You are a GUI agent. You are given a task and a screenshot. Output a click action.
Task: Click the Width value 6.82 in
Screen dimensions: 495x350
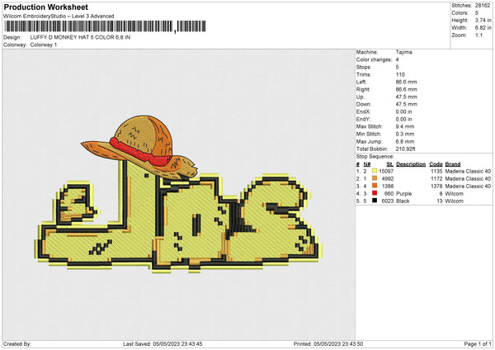point(483,28)
